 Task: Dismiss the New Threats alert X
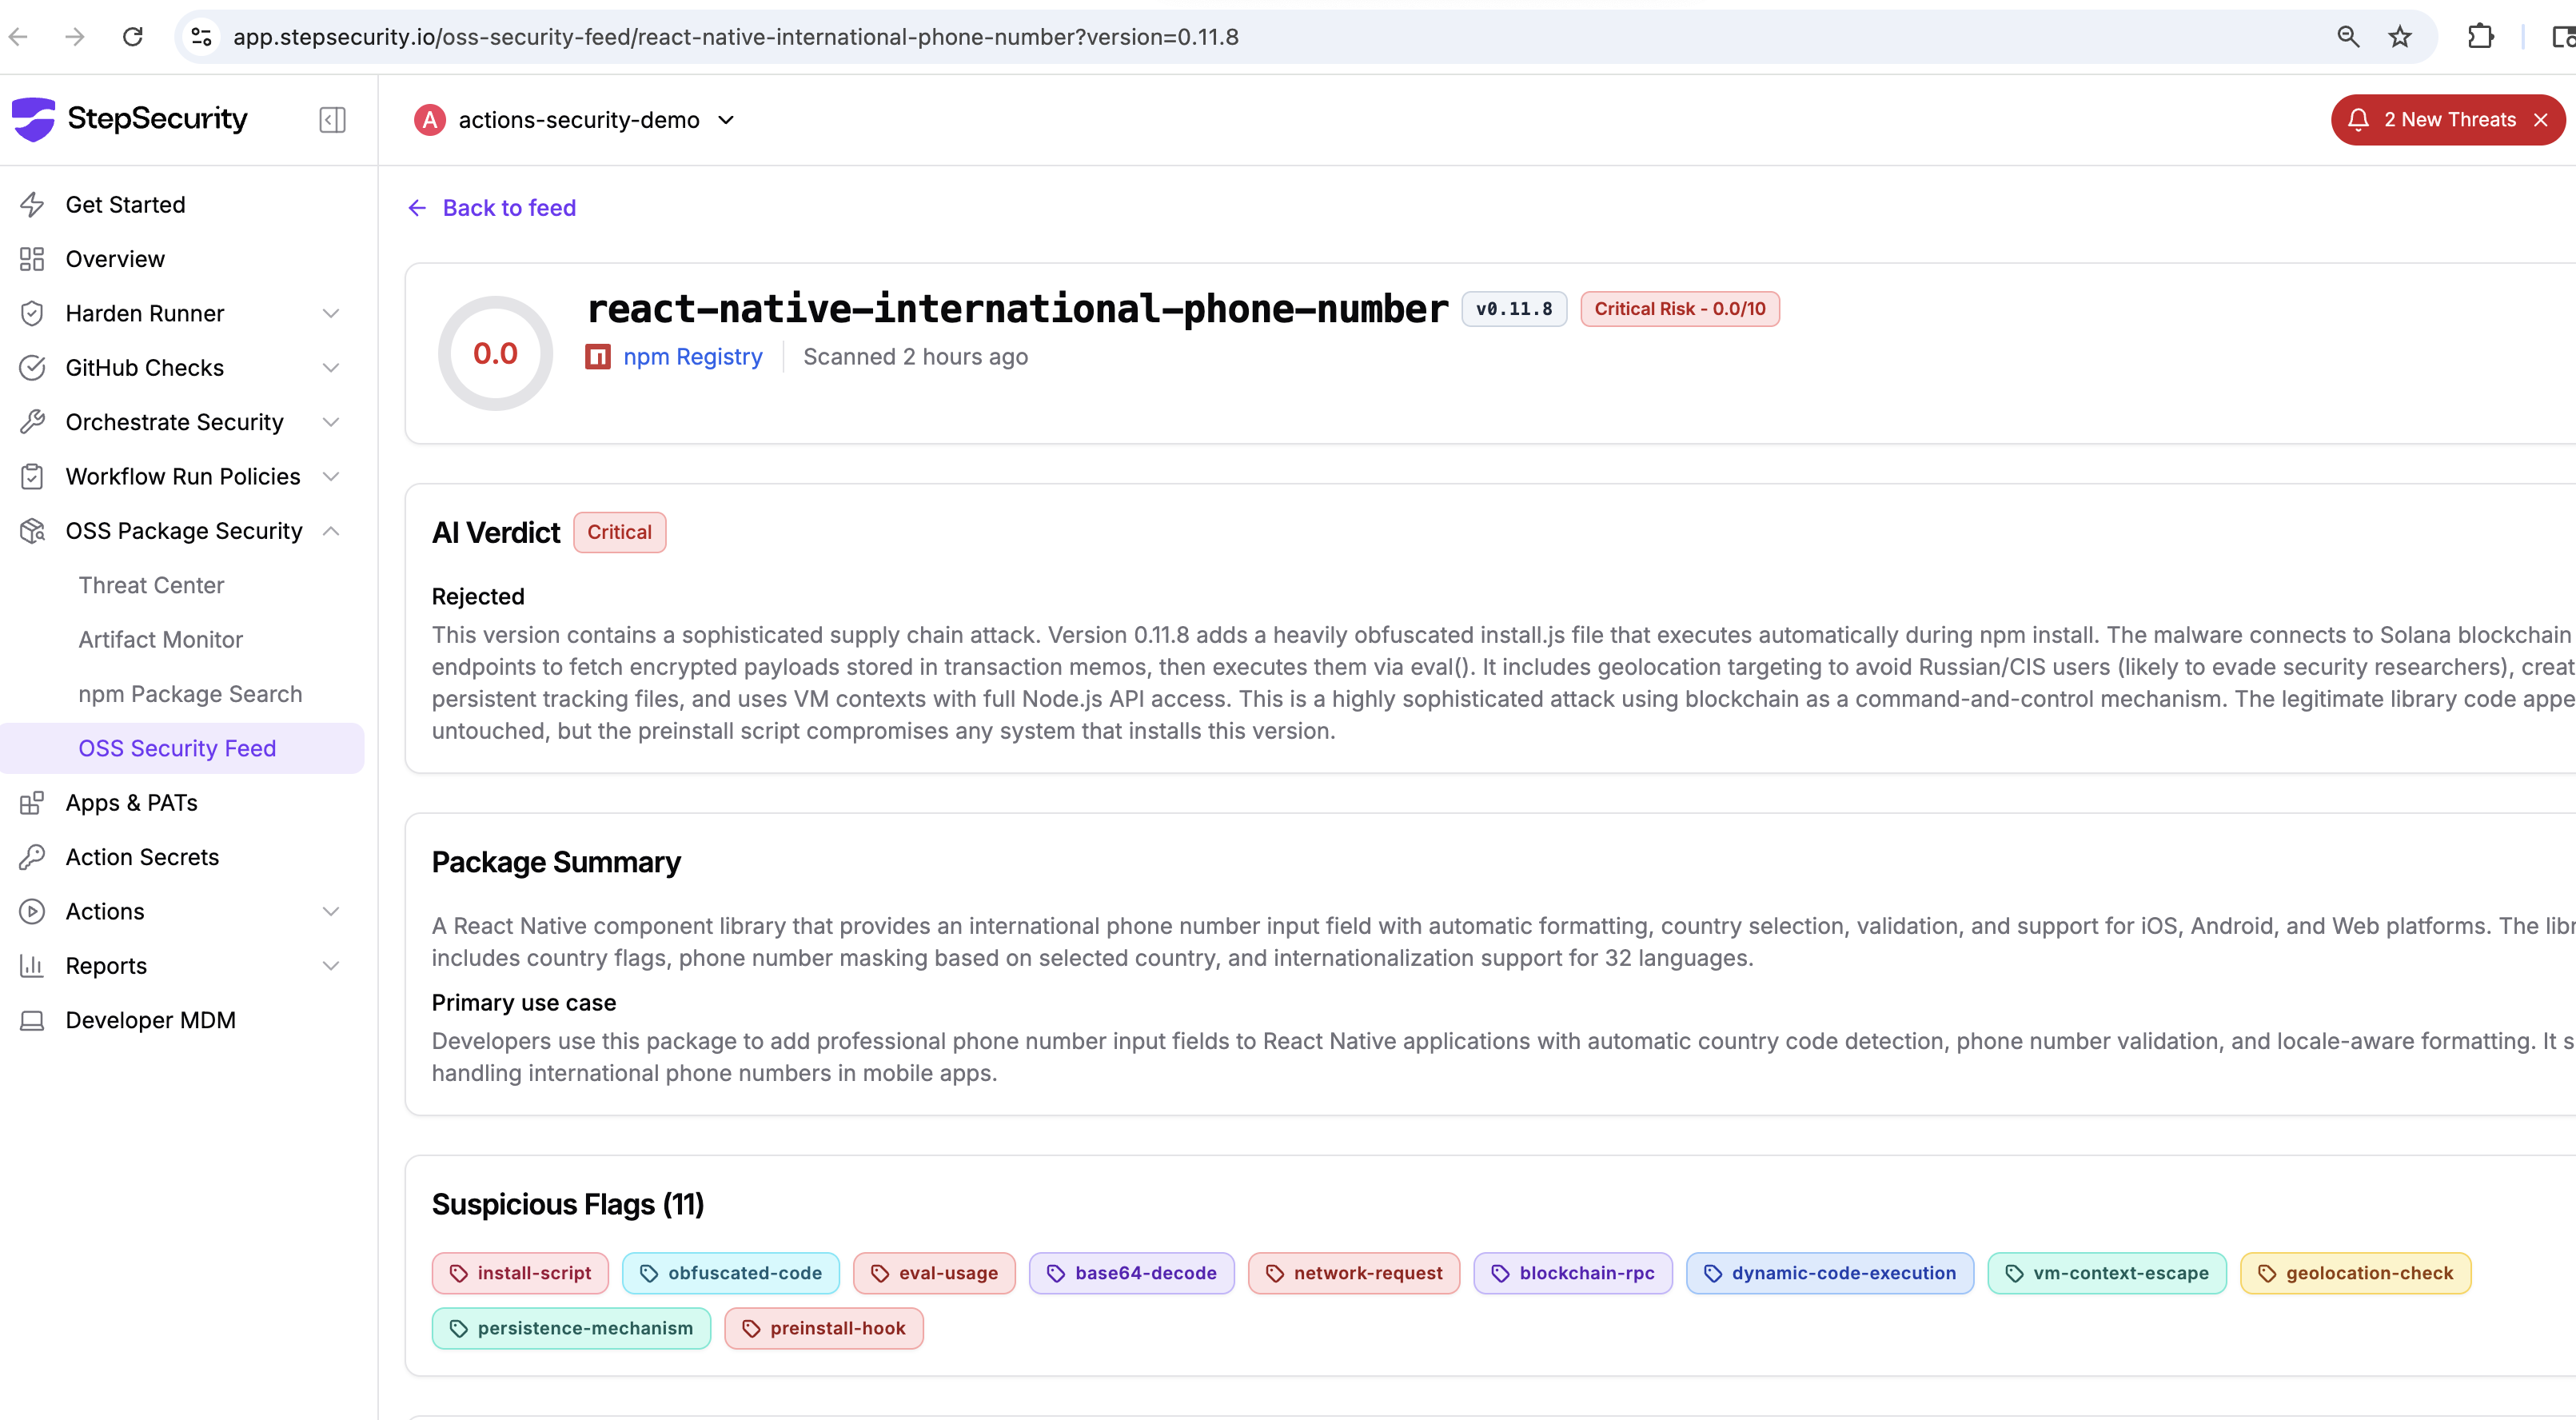pyautogui.click(x=2541, y=120)
